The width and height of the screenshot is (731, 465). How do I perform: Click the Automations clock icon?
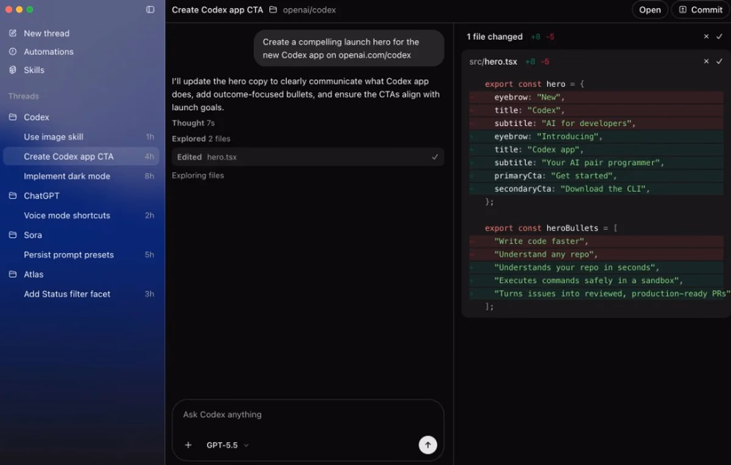tap(13, 51)
